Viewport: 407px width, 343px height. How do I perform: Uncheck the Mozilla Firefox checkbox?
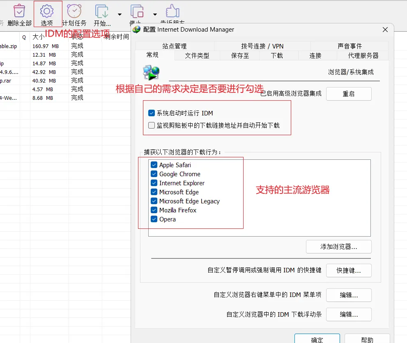point(154,210)
